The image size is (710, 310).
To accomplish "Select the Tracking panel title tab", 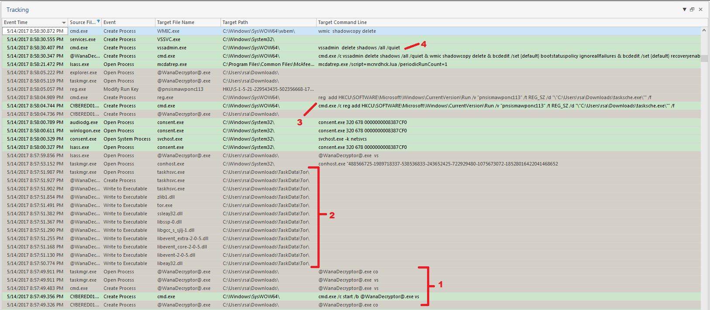I will (x=17, y=10).
